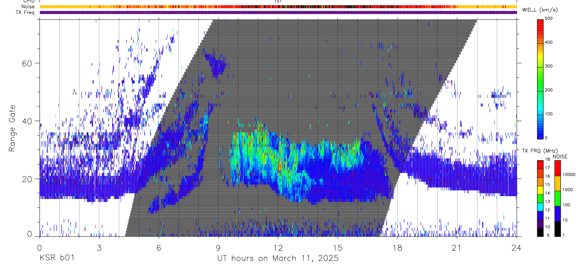Click the Noise level strip above the plot

coord(278,7)
